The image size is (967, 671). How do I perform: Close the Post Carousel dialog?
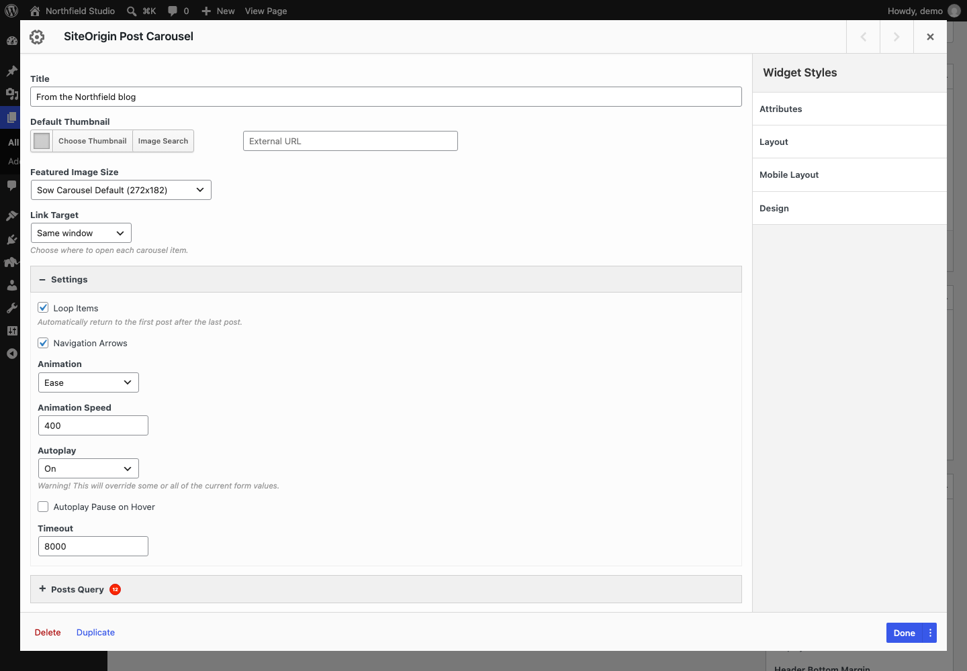930,37
